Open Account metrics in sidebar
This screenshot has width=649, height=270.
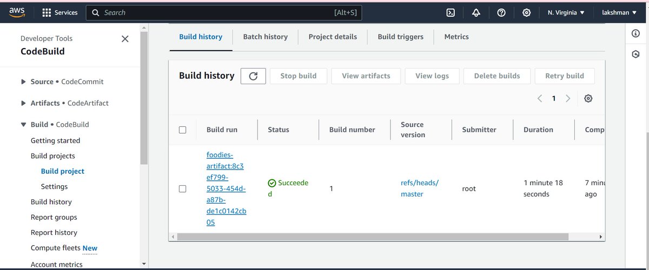click(x=56, y=264)
